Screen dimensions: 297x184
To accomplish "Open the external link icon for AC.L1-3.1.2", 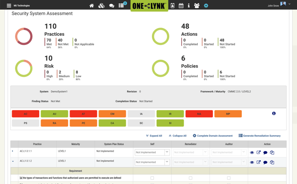I will (258, 162).
